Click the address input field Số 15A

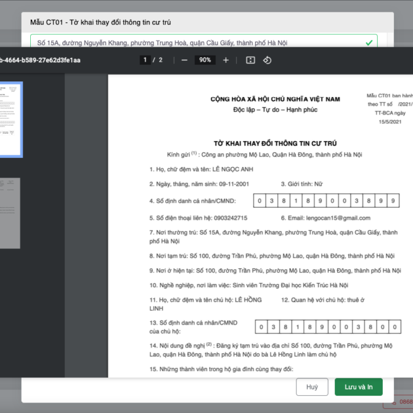coord(197,43)
